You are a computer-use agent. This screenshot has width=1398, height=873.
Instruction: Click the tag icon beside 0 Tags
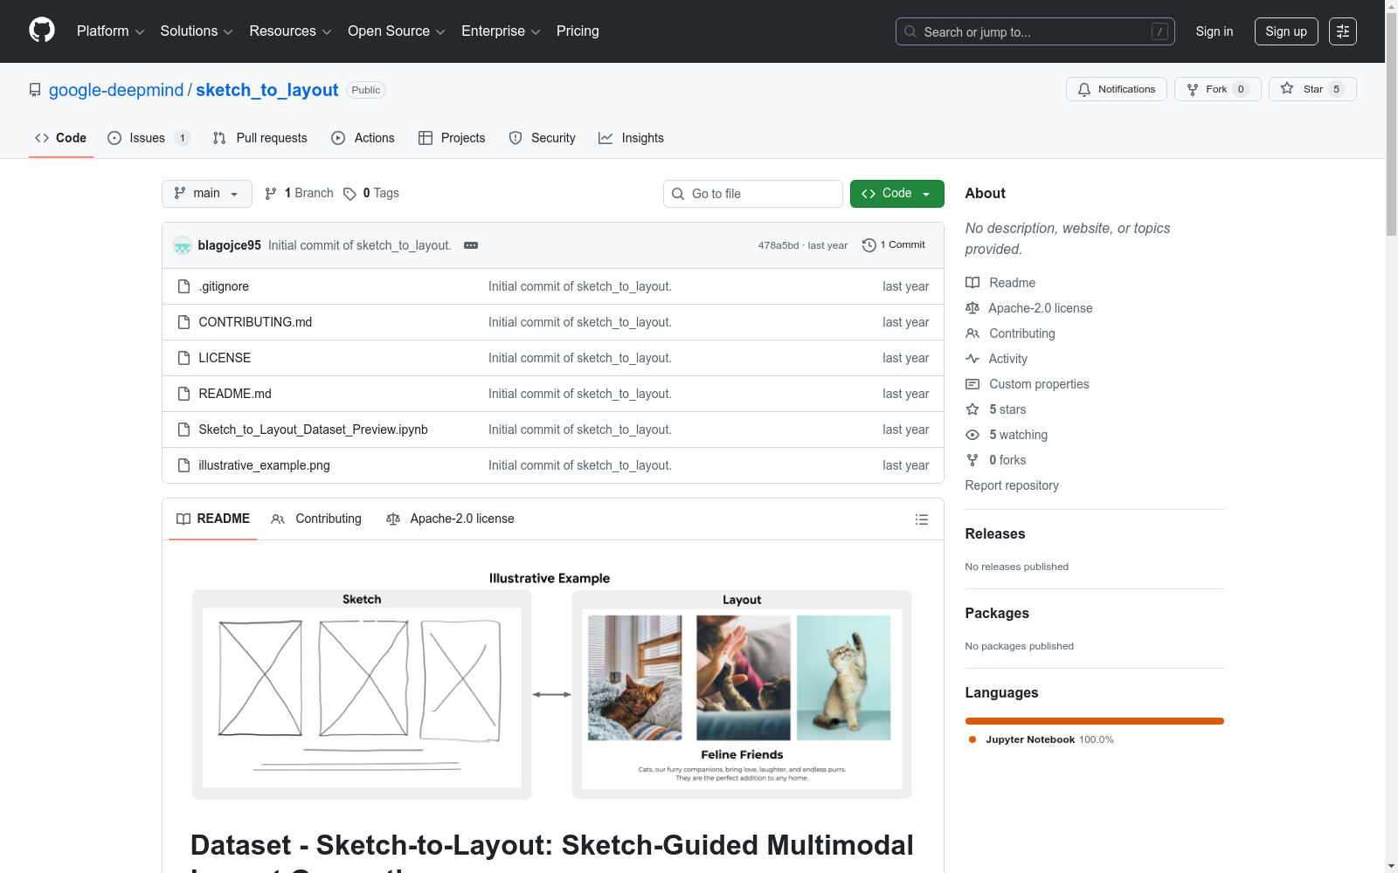point(349,194)
